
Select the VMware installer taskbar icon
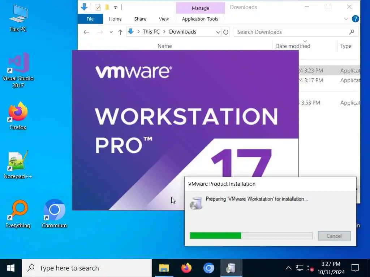click(x=231, y=268)
